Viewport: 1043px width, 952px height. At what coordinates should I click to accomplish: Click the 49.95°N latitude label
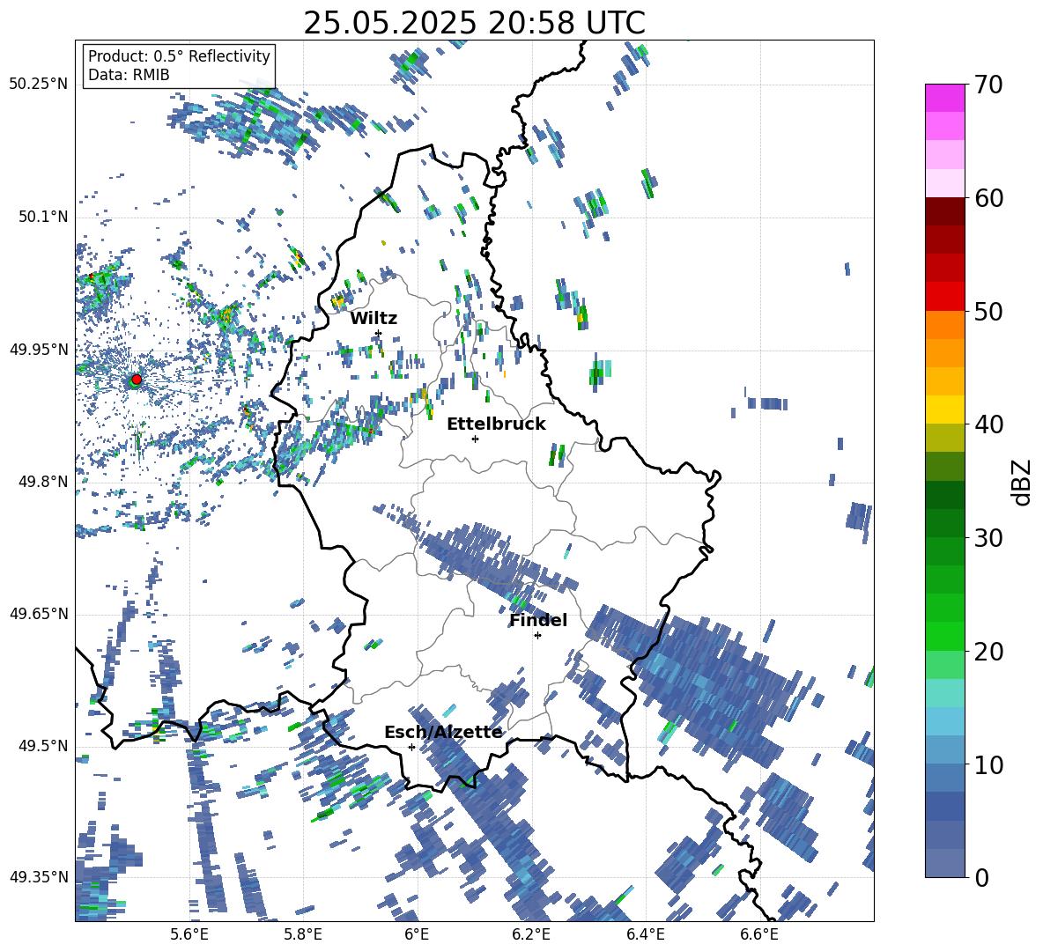(x=38, y=350)
